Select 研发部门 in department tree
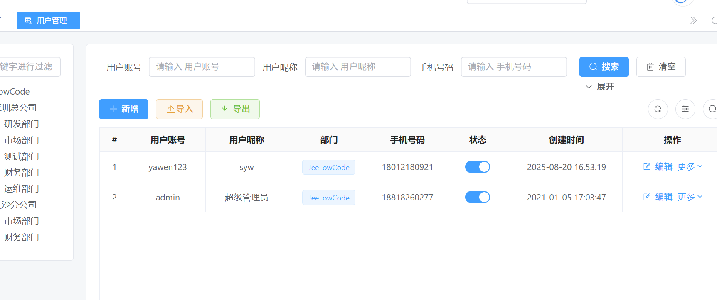The width and height of the screenshot is (717, 300). [22, 124]
